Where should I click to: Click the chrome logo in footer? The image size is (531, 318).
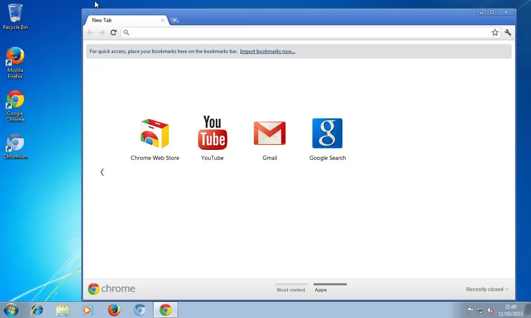tap(112, 289)
